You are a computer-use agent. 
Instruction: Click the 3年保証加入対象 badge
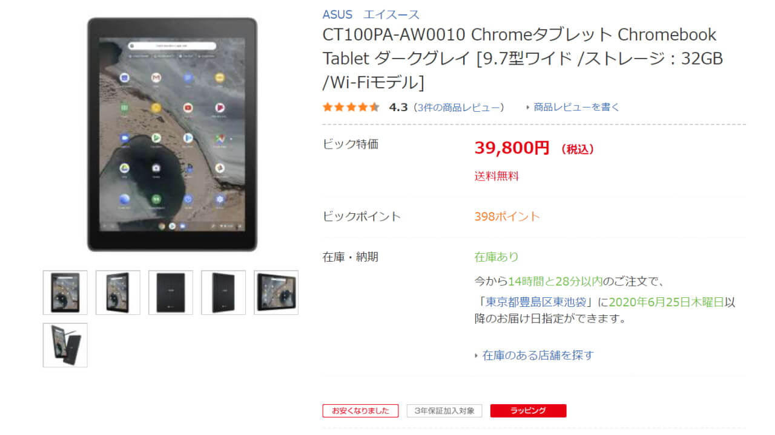tap(444, 411)
